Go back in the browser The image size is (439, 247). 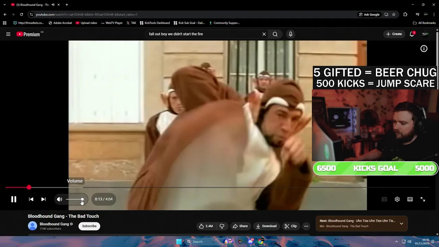5,14
